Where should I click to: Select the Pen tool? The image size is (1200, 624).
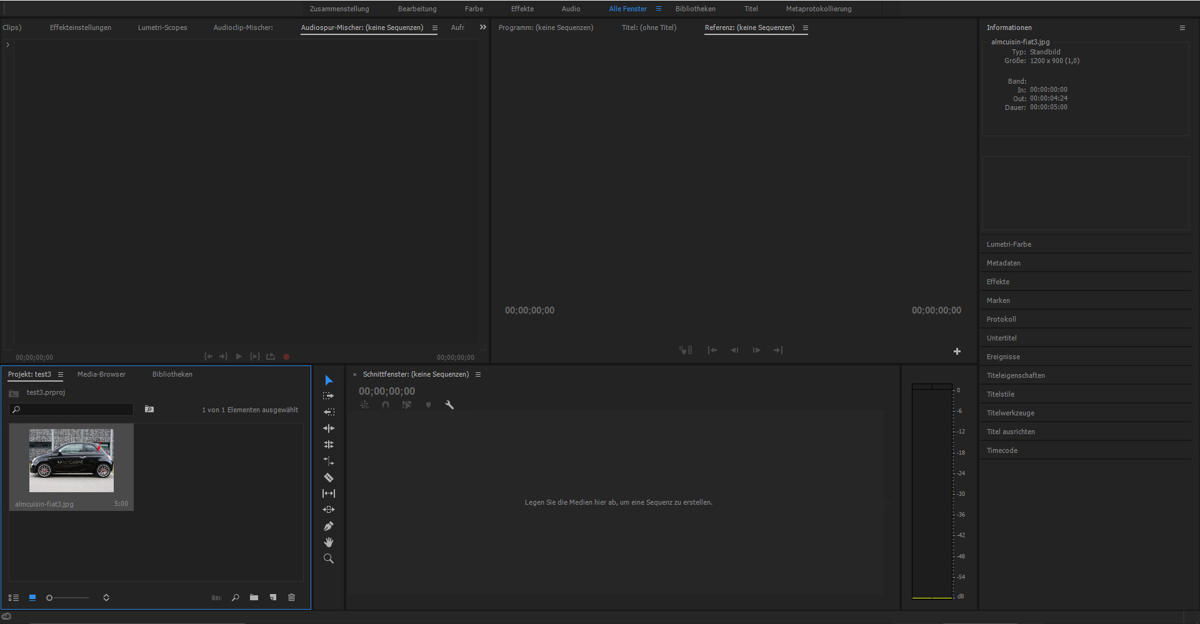click(x=329, y=526)
